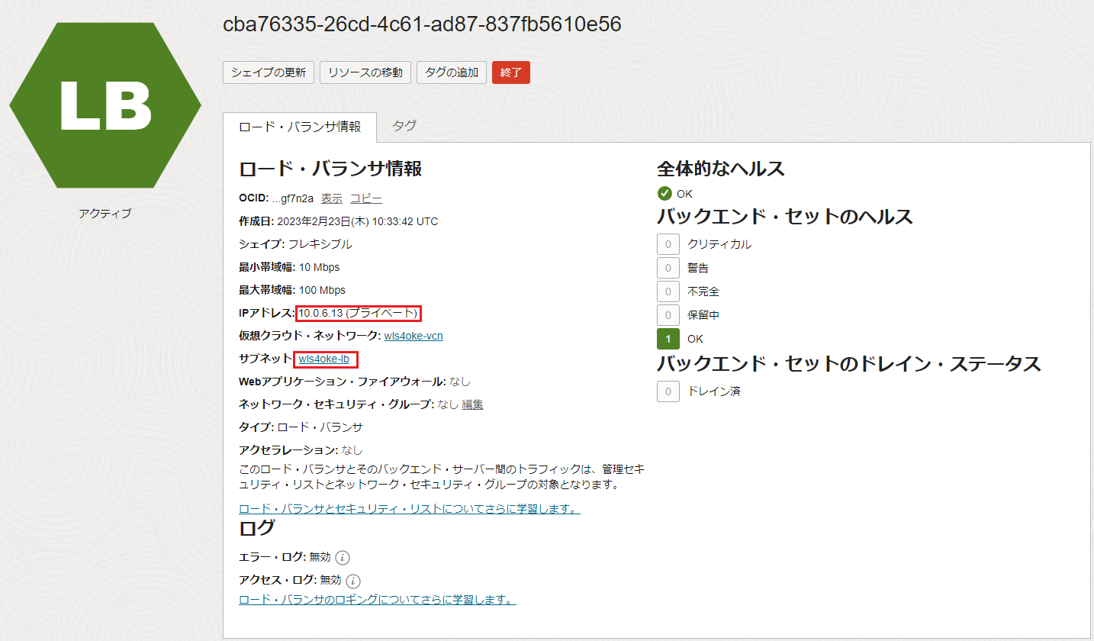Click the タグの追加 button
The image size is (1094, 641).
452,72
